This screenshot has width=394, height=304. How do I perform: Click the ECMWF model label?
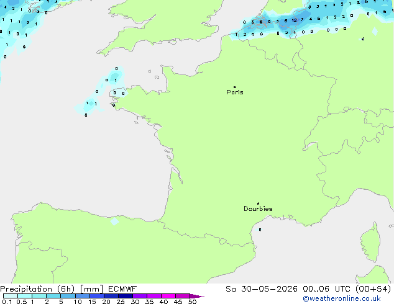tap(122, 289)
